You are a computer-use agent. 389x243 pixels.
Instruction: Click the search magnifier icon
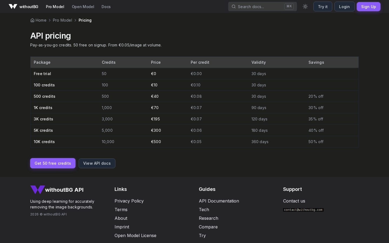234,6
